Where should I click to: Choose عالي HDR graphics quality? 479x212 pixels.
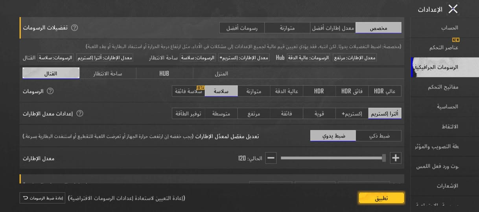coord(385,91)
